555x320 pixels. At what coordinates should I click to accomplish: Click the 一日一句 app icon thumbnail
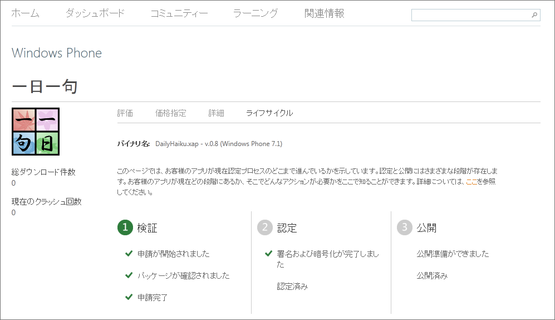click(x=36, y=132)
